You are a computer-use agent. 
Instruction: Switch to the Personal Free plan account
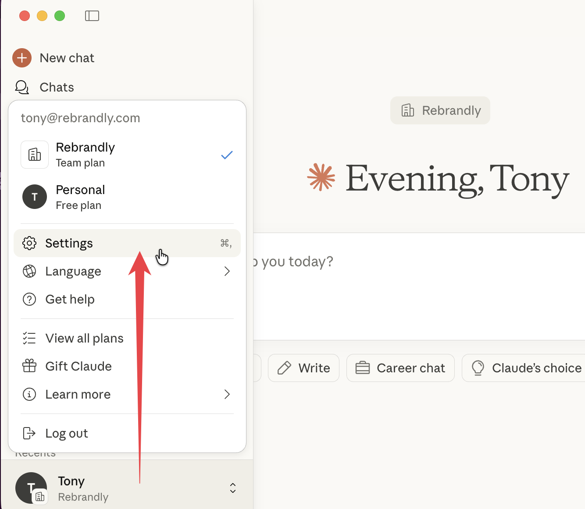point(127,197)
